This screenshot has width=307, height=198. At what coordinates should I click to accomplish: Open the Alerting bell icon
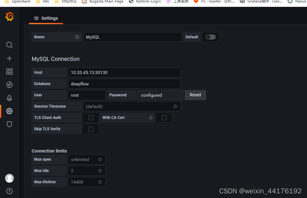[9, 98]
